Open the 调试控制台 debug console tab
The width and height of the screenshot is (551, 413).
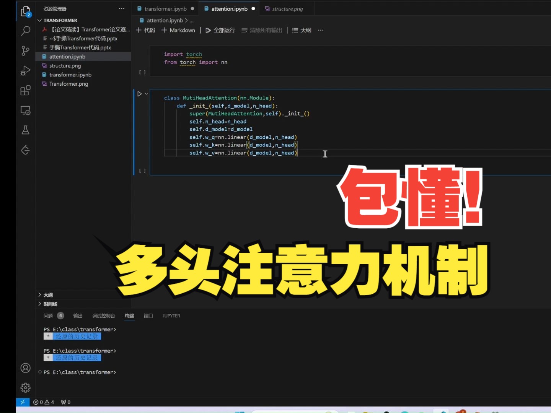(x=103, y=316)
